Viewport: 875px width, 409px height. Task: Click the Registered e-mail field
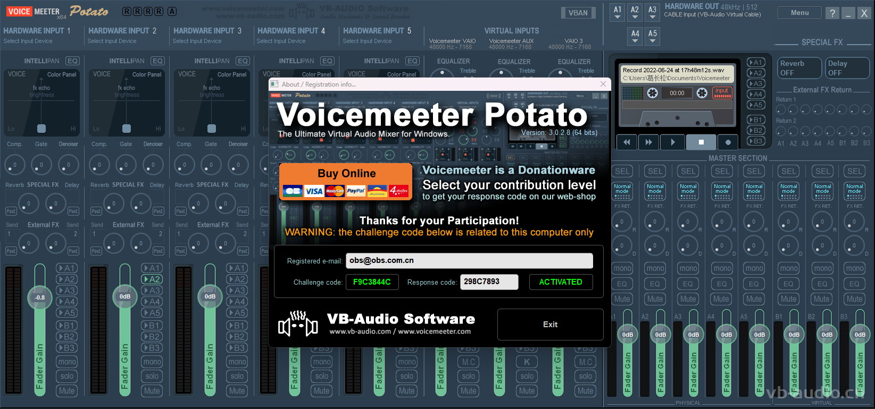469,261
